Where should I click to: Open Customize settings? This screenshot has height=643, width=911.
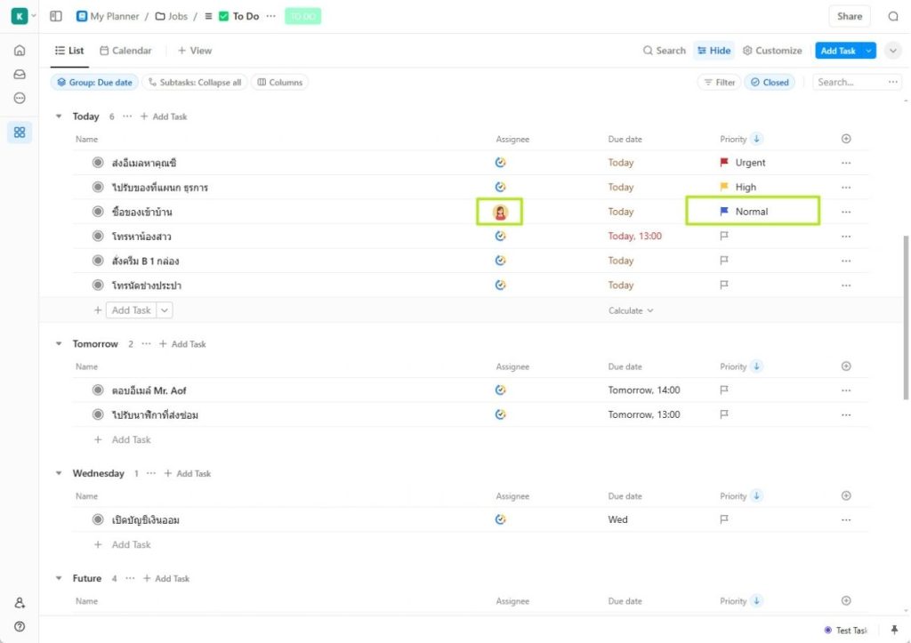(772, 51)
